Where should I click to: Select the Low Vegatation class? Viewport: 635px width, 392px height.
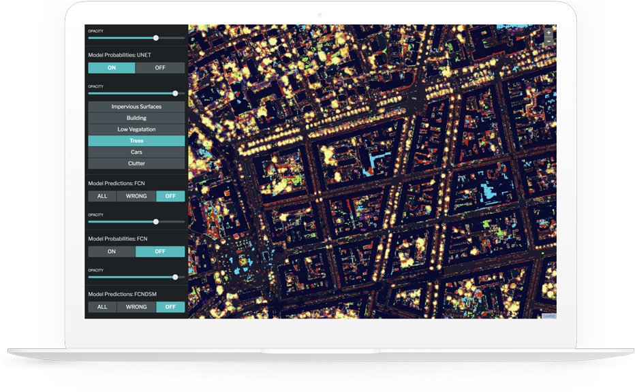tap(136, 129)
